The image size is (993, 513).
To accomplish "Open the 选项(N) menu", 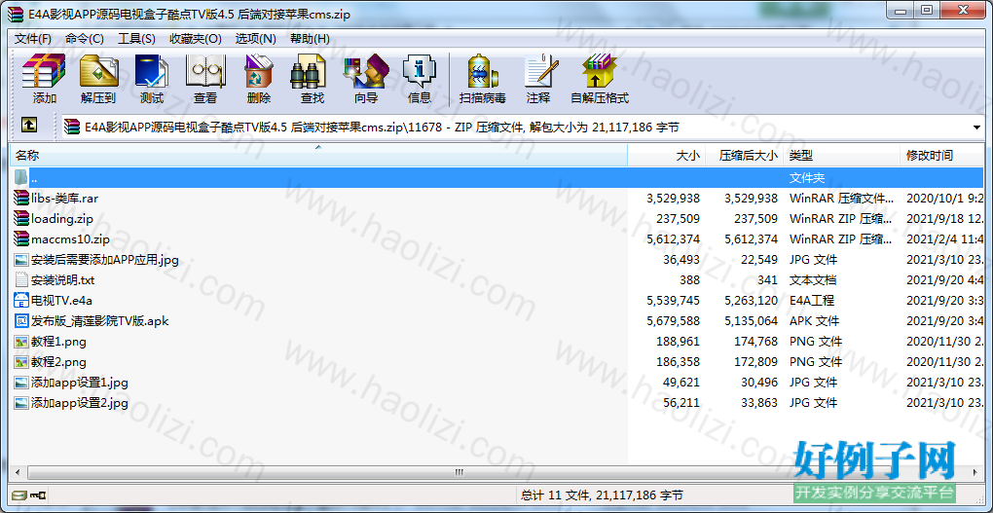I will pos(255,39).
